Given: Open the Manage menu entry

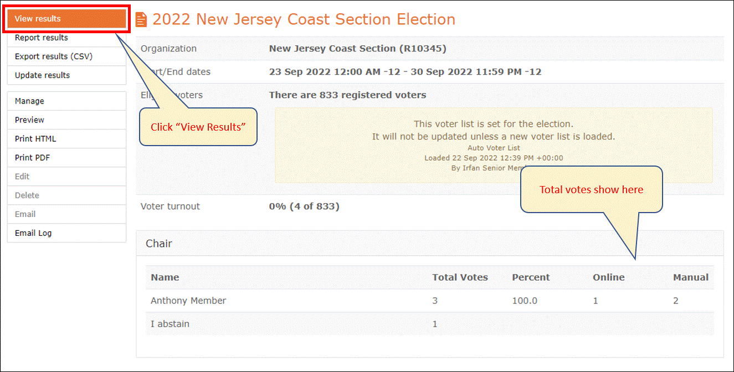Looking at the screenshot, I should 66,101.
